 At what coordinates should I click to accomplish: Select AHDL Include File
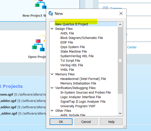tap(73, 115)
